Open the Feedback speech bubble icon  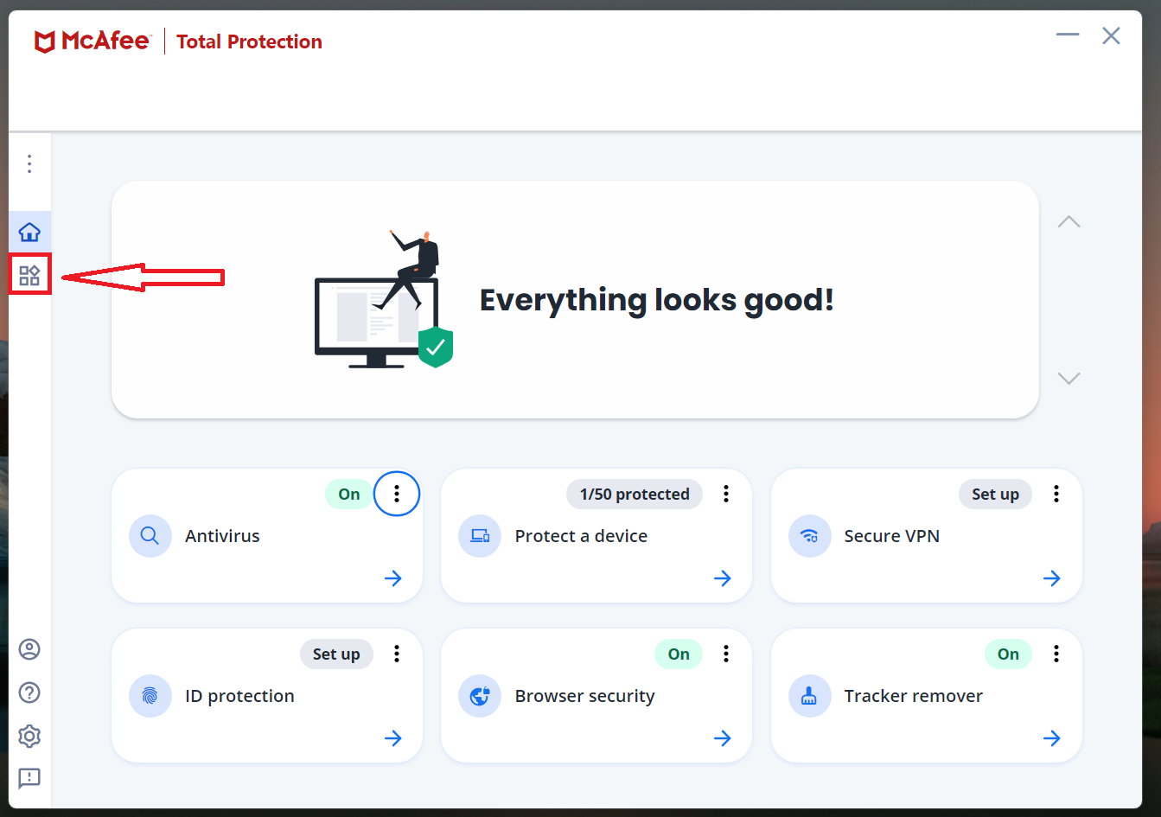29,778
